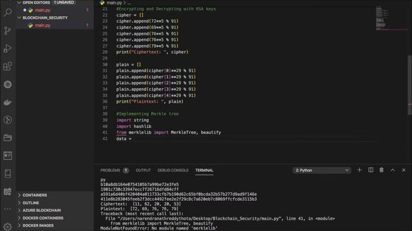Viewport: 412px width, 231px height.
Task: Open the Azure blockchain image icon in activity bar
Action: (x=8, y=191)
